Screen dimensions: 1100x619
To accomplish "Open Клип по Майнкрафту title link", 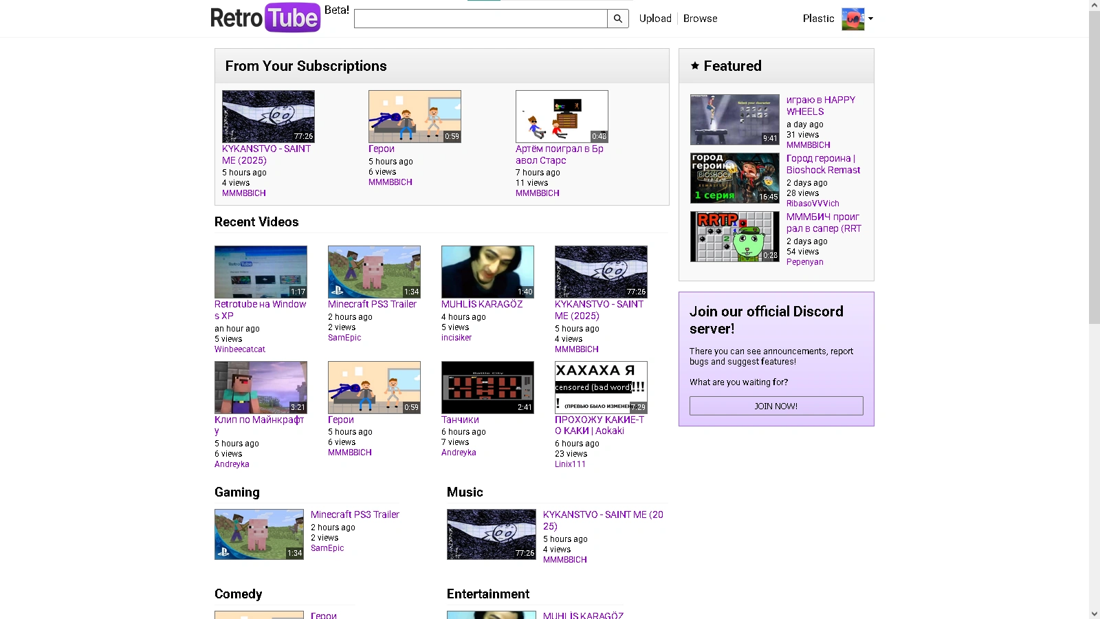I will [259, 425].
